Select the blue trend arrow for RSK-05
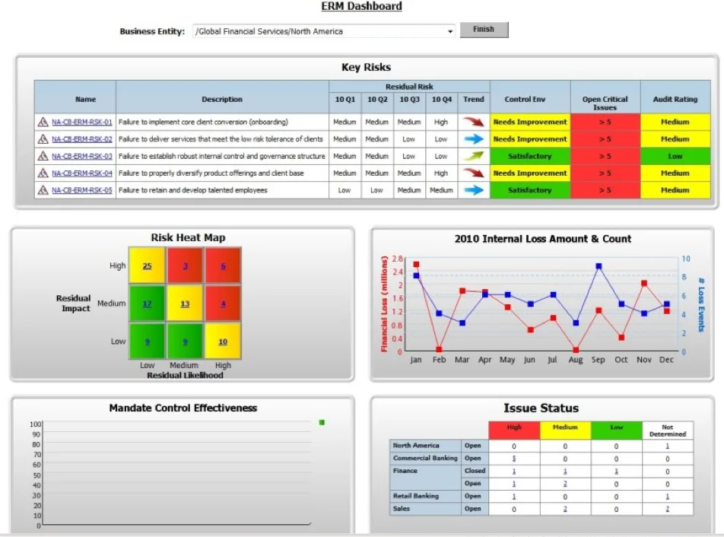The width and height of the screenshot is (724, 537). tap(473, 190)
